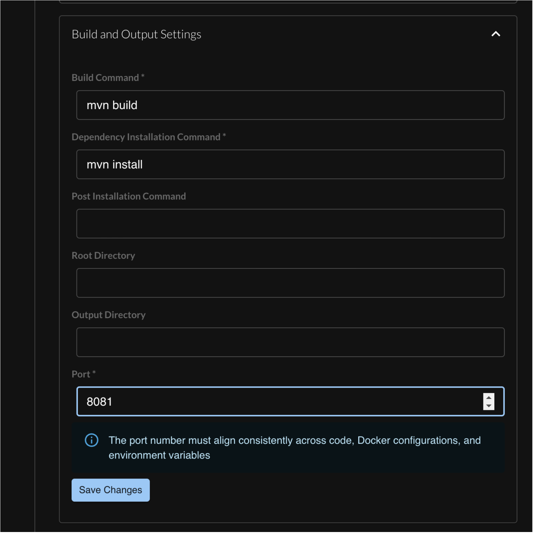533x537 pixels.
Task: Click the info icon in port notice
Action: pos(91,440)
